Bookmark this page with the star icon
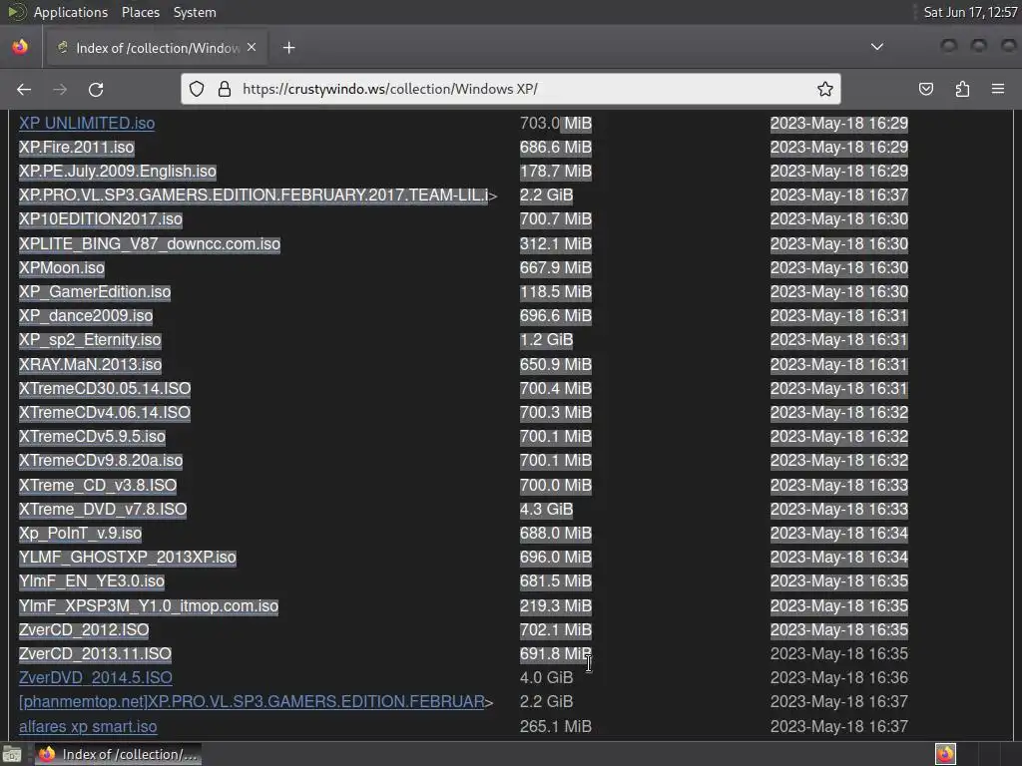This screenshot has height=766, width=1022. point(825,89)
